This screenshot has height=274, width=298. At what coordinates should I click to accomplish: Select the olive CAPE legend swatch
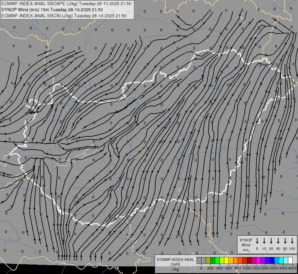(x=208, y=260)
